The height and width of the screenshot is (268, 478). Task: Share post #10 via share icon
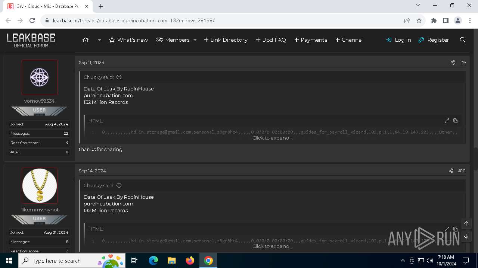[451, 171]
